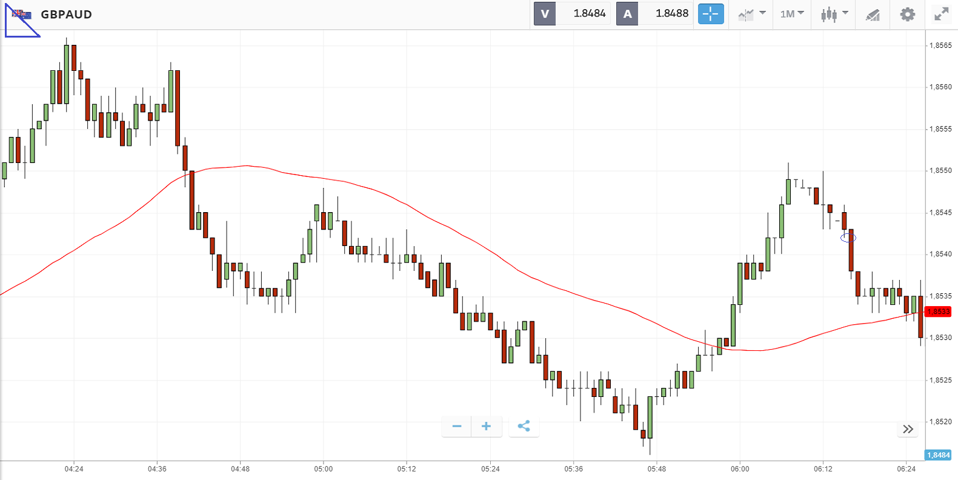
Task: Click the 05:12 time axis label
Action: pos(407,469)
